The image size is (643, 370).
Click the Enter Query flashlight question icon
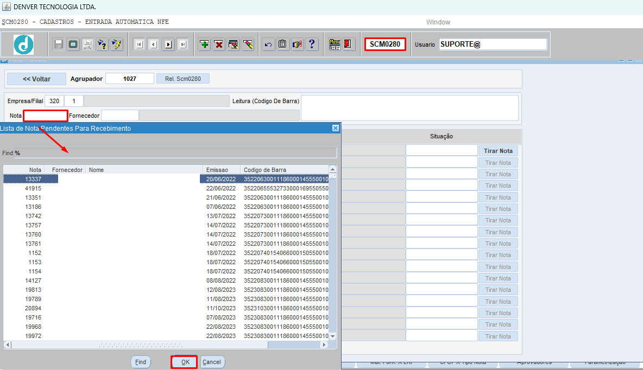(x=102, y=44)
